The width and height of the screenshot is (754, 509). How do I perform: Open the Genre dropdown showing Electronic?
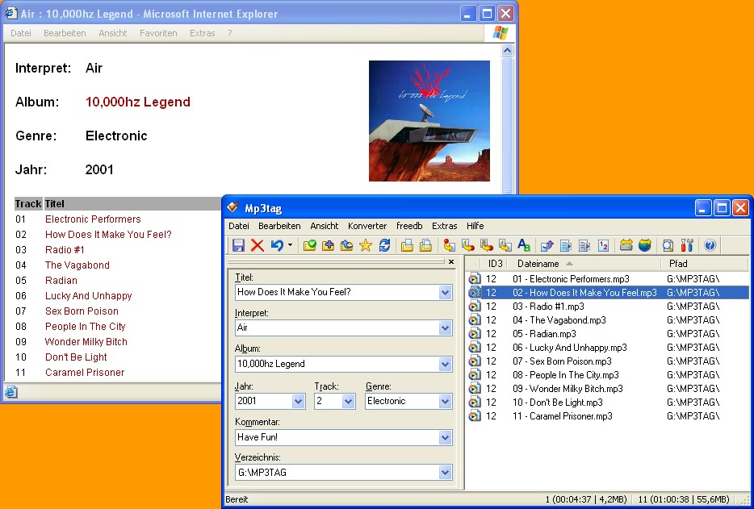446,401
